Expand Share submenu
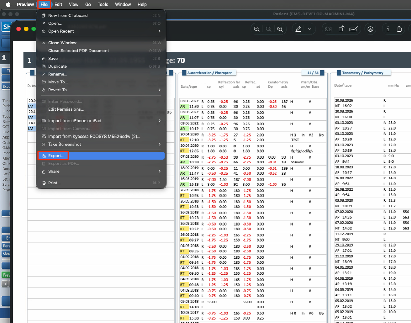 click(101, 171)
